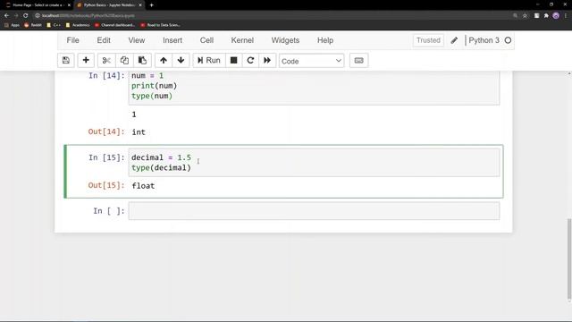This screenshot has height=322, width=572.
Task: Click the Trusted notebook indicator
Action: tap(428, 40)
